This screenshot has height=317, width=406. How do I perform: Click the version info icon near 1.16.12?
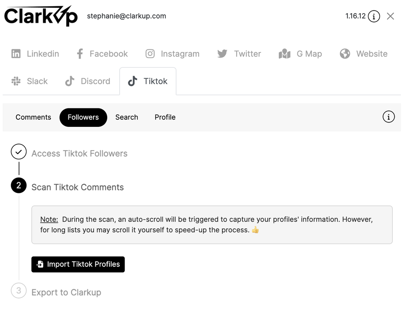pyautogui.click(x=374, y=17)
